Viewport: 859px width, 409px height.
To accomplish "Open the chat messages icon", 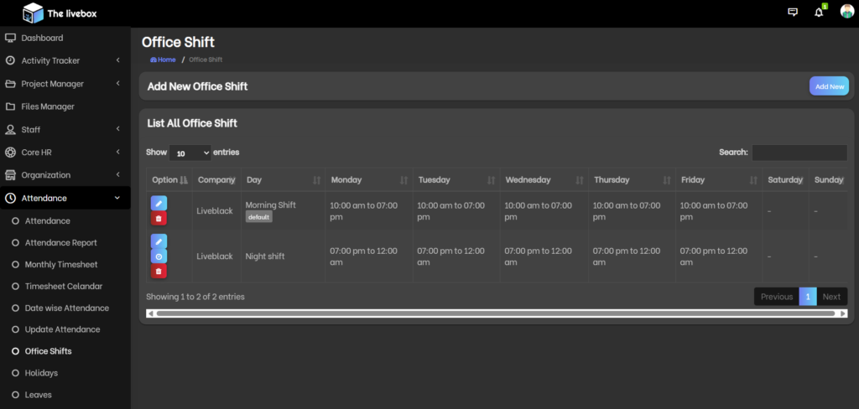I will (x=793, y=13).
